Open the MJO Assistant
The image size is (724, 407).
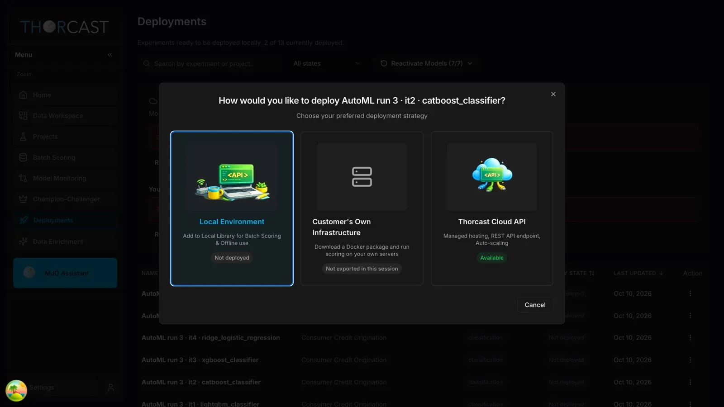tap(65, 273)
